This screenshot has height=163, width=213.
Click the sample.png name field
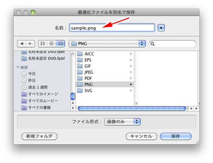pyautogui.click(x=112, y=28)
